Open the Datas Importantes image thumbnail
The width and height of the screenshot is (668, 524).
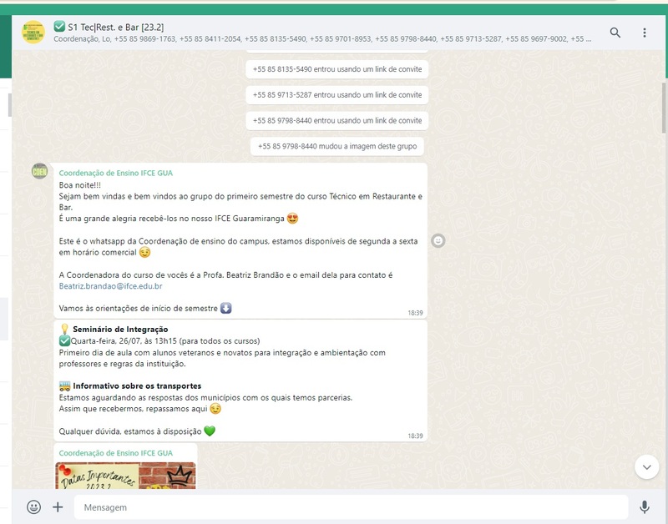coord(126,476)
